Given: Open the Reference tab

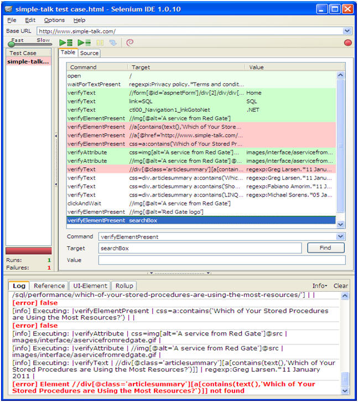Looking at the screenshot, I should [49, 286].
